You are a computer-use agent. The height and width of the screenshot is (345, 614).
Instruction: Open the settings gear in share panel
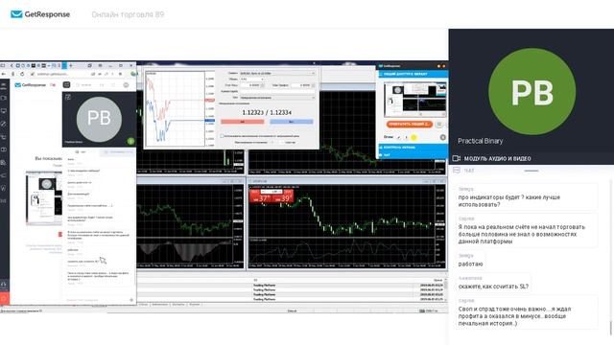click(442, 137)
